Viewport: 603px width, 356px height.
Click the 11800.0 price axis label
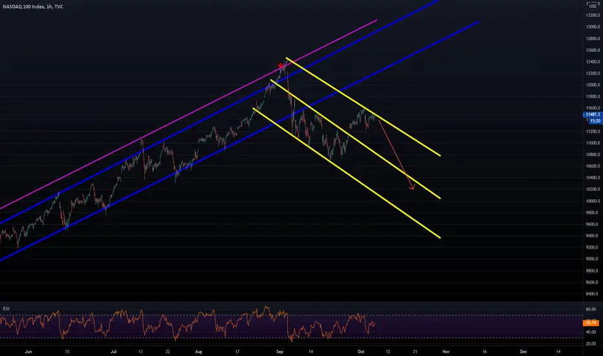pyautogui.click(x=593, y=96)
